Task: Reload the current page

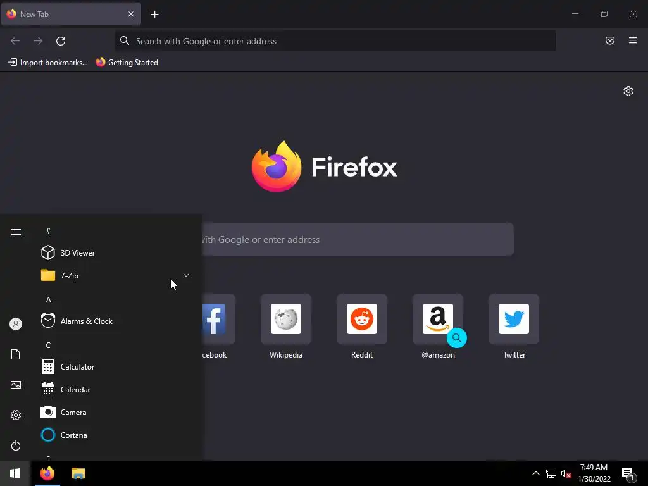Action: point(61,41)
